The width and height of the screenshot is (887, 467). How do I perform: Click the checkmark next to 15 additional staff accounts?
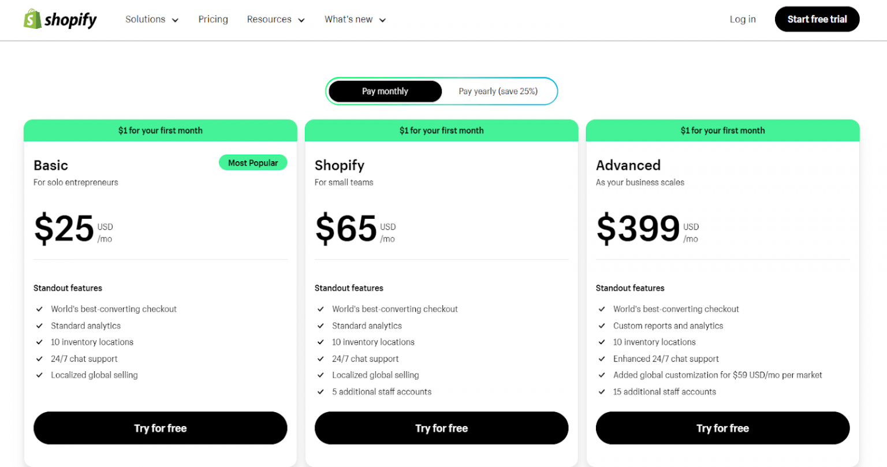pos(602,391)
